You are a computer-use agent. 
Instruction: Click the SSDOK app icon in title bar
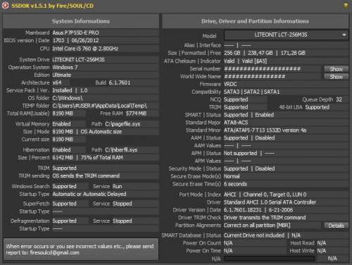coord(5,6)
